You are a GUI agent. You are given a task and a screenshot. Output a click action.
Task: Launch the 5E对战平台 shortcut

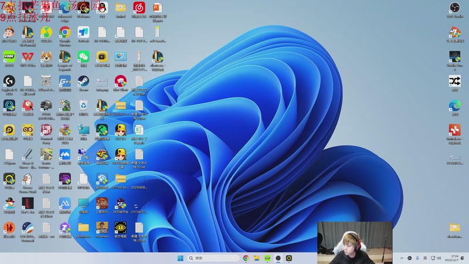(x=121, y=204)
